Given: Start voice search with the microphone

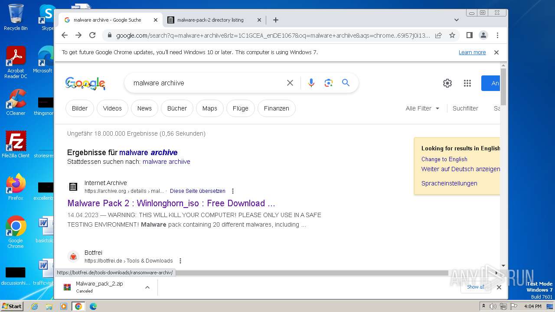Looking at the screenshot, I should [x=311, y=83].
